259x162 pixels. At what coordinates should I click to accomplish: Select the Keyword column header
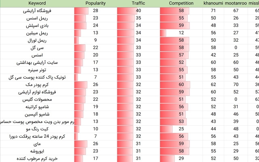point(37,3)
